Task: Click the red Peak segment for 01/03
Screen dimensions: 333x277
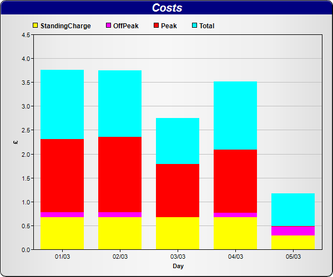Action: pyautogui.click(x=62, y=175)
